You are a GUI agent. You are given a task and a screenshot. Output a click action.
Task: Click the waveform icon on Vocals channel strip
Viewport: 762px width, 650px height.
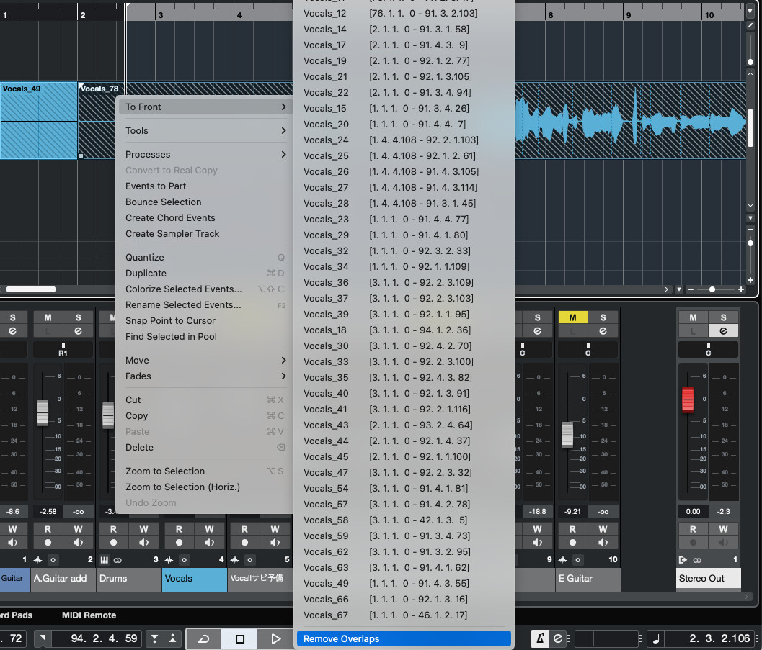167,560
